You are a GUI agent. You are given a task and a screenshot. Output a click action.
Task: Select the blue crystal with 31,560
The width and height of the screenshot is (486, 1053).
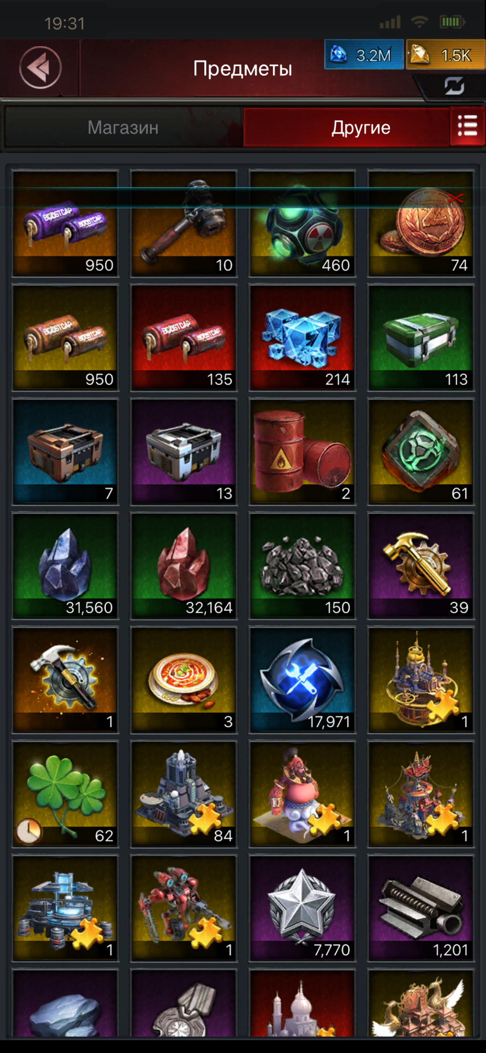coord(65,566)
